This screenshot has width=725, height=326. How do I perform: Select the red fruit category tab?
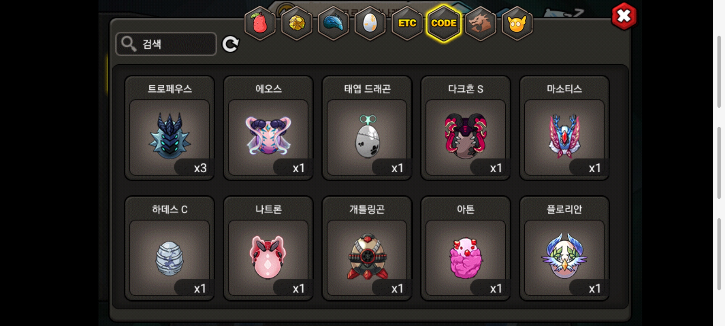click(260, 24)
